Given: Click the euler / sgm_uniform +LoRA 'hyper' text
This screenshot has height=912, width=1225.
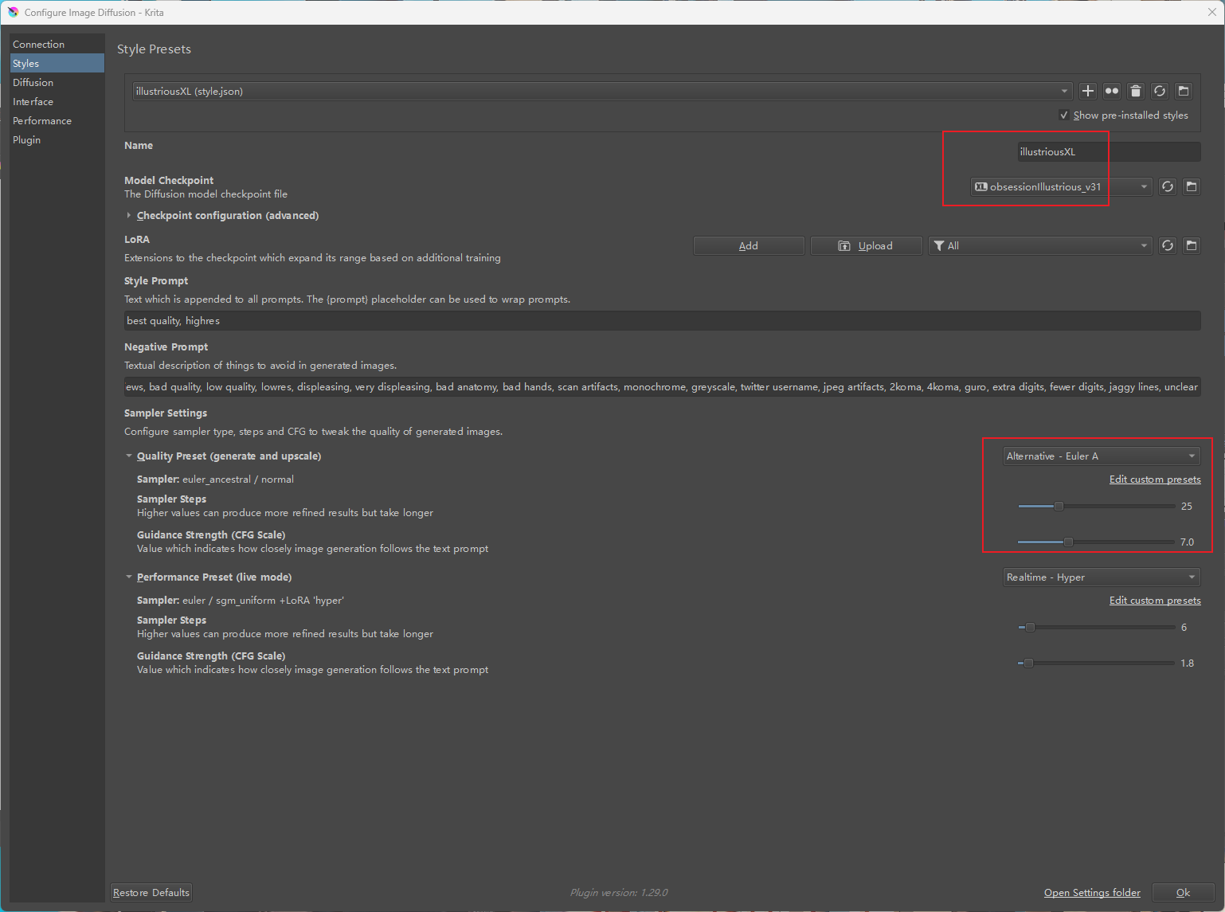Looking at the screenshot, I should [263, 600].
